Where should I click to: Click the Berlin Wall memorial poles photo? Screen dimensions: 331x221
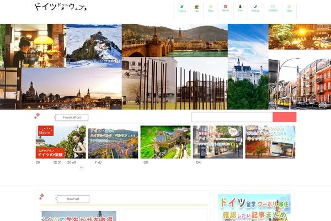175,83
